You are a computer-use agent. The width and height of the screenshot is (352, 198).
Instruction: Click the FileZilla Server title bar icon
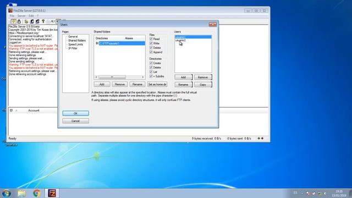(10, 10)
